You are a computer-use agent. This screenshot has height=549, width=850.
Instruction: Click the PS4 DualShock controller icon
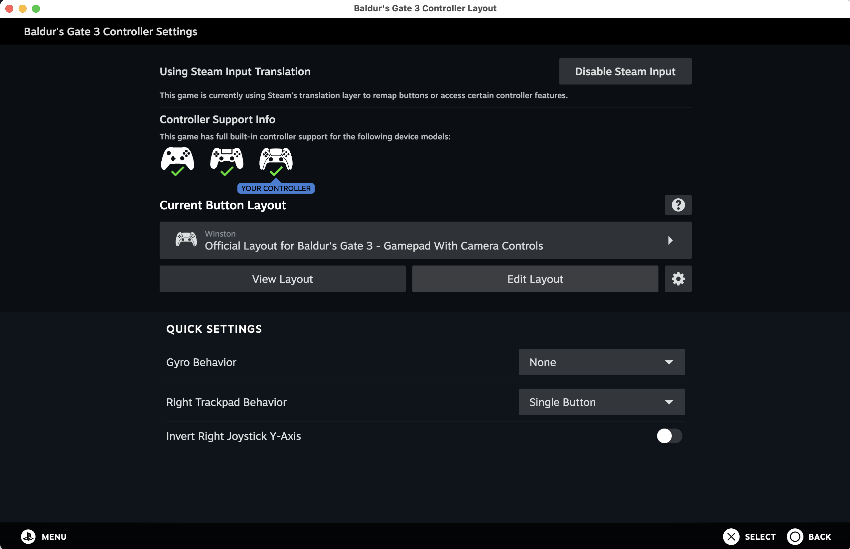(226, 159)
